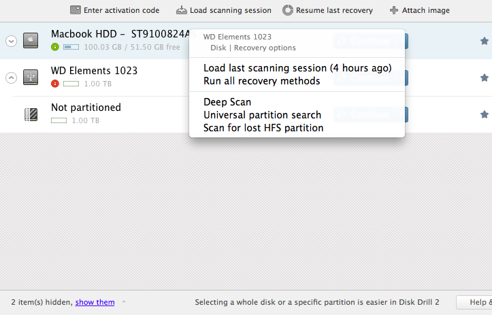
Task: Choose Universal partition search
Action: (x=262, y=115)
